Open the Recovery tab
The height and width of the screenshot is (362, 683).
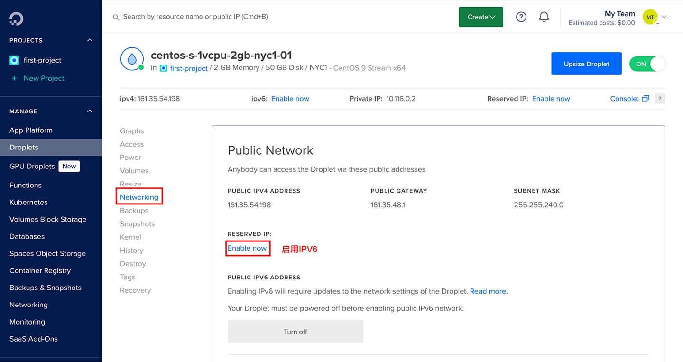pyautogui.click(x=135, y=290)
